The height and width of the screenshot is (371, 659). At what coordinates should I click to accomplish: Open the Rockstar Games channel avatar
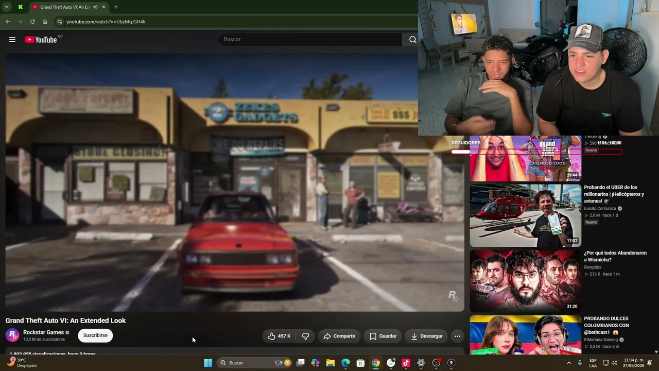point(12,335)
